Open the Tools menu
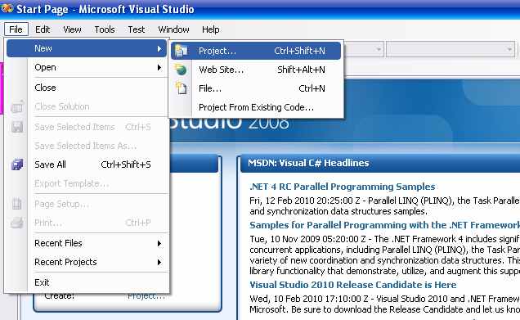This screenshot has width=520, height=320. (105, 29)
